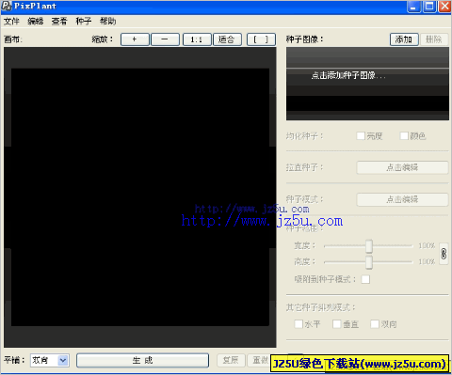This screenshot has width=452, height=375.
Task: Click the 宽度 width slider handle
Action: [369, 246]
